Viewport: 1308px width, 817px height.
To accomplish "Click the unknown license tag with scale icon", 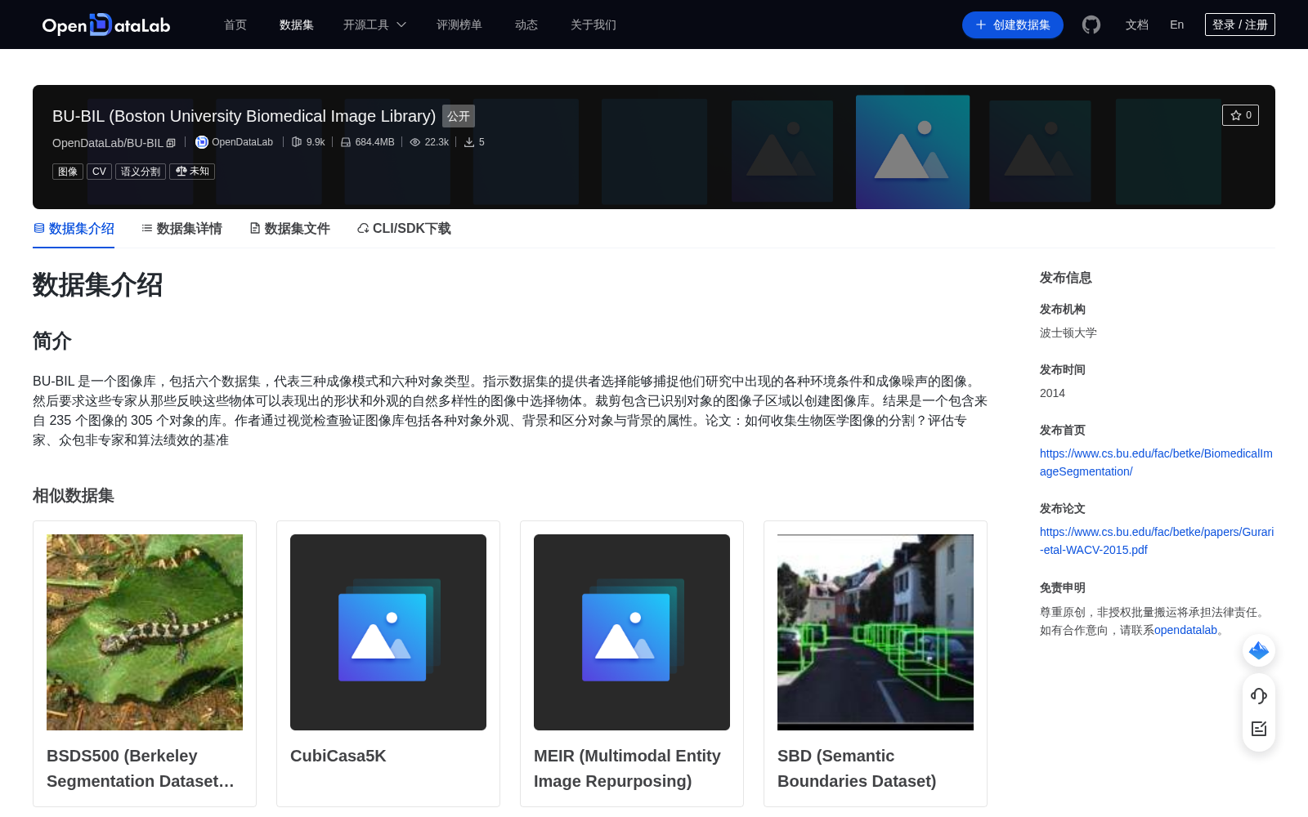I will pyautogui.click(x=192, y=172).
